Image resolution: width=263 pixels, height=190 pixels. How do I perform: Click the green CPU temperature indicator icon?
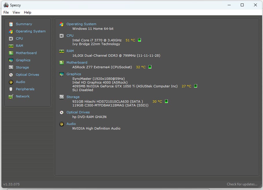coord(139,40)
